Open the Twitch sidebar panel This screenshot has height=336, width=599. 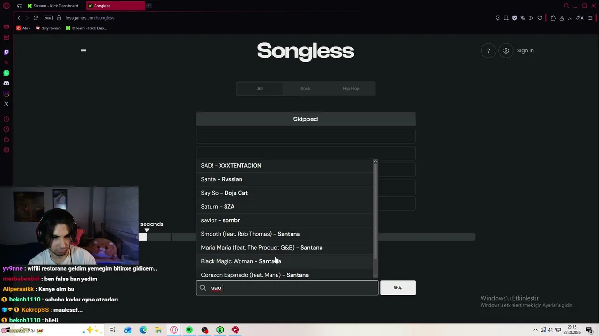7,52
